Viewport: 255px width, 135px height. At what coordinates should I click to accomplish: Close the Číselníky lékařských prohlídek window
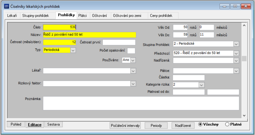246,6
